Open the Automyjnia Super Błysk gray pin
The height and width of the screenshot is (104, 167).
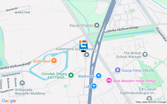pos(87,55)
